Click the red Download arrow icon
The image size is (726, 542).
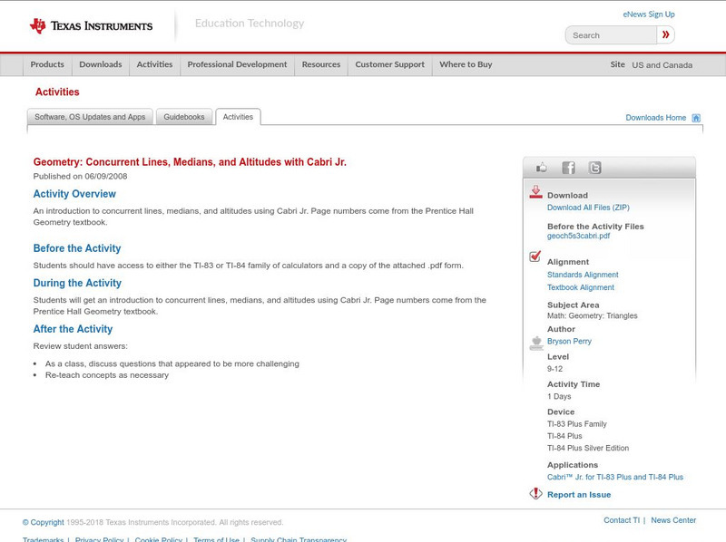point(535,192)
